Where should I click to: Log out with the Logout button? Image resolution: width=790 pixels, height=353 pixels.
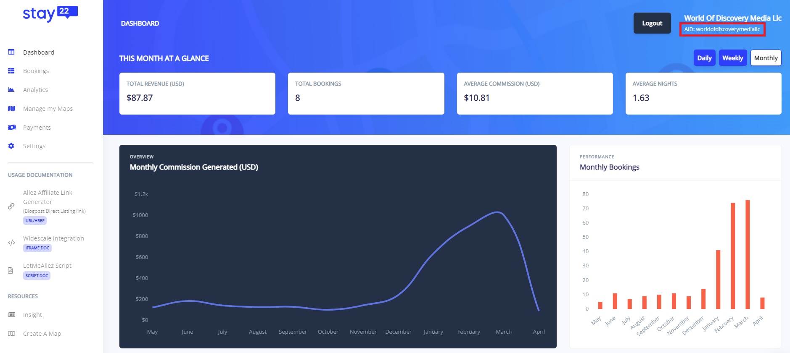pos(652,23)
